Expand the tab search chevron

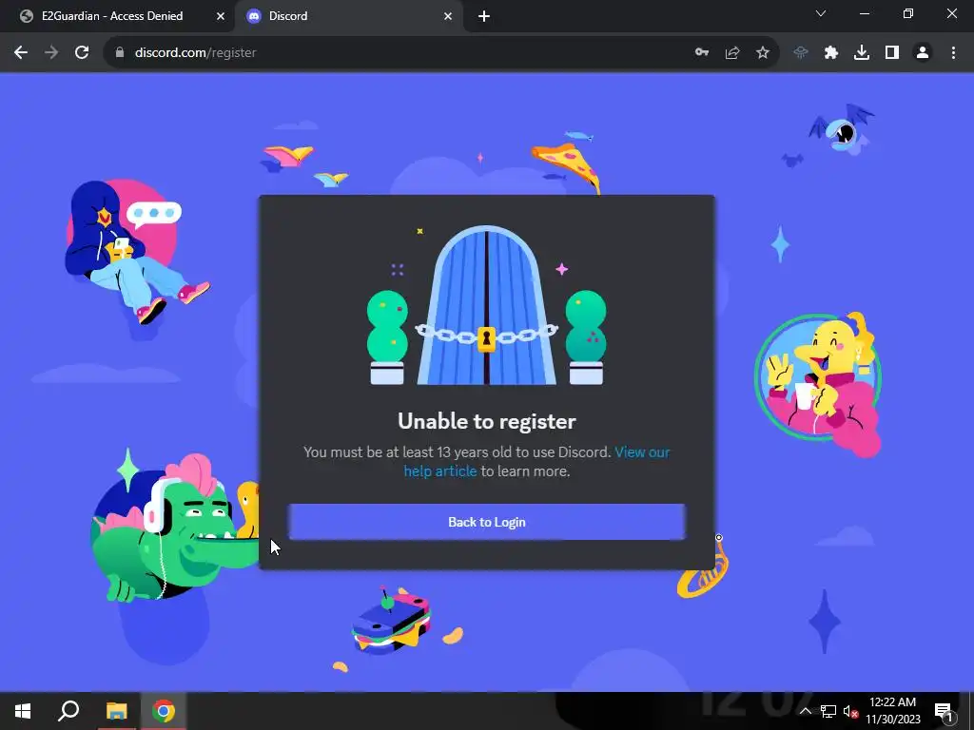(821, 13)
